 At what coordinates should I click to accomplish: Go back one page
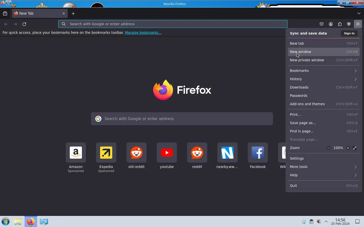(6, 24)
